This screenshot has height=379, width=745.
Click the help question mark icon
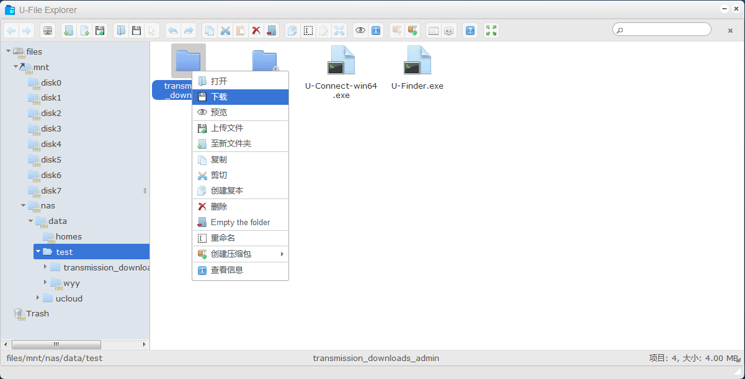(470, 30)
